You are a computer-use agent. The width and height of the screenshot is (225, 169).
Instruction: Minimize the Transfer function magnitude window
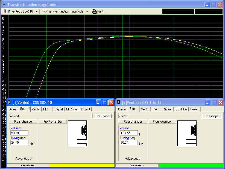(207, 4)
